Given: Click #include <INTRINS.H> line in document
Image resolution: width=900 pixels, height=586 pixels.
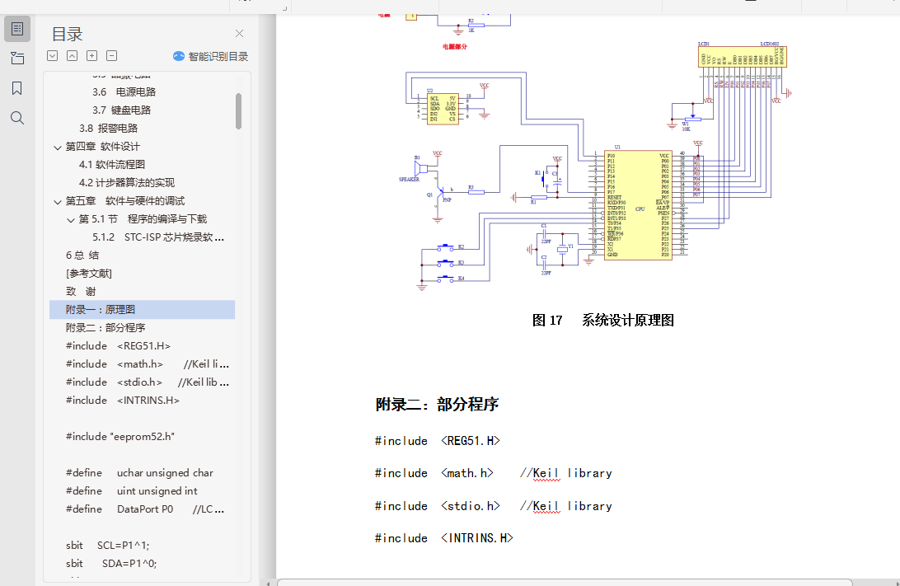Looking at the screenshot, I should pos(443,538).
